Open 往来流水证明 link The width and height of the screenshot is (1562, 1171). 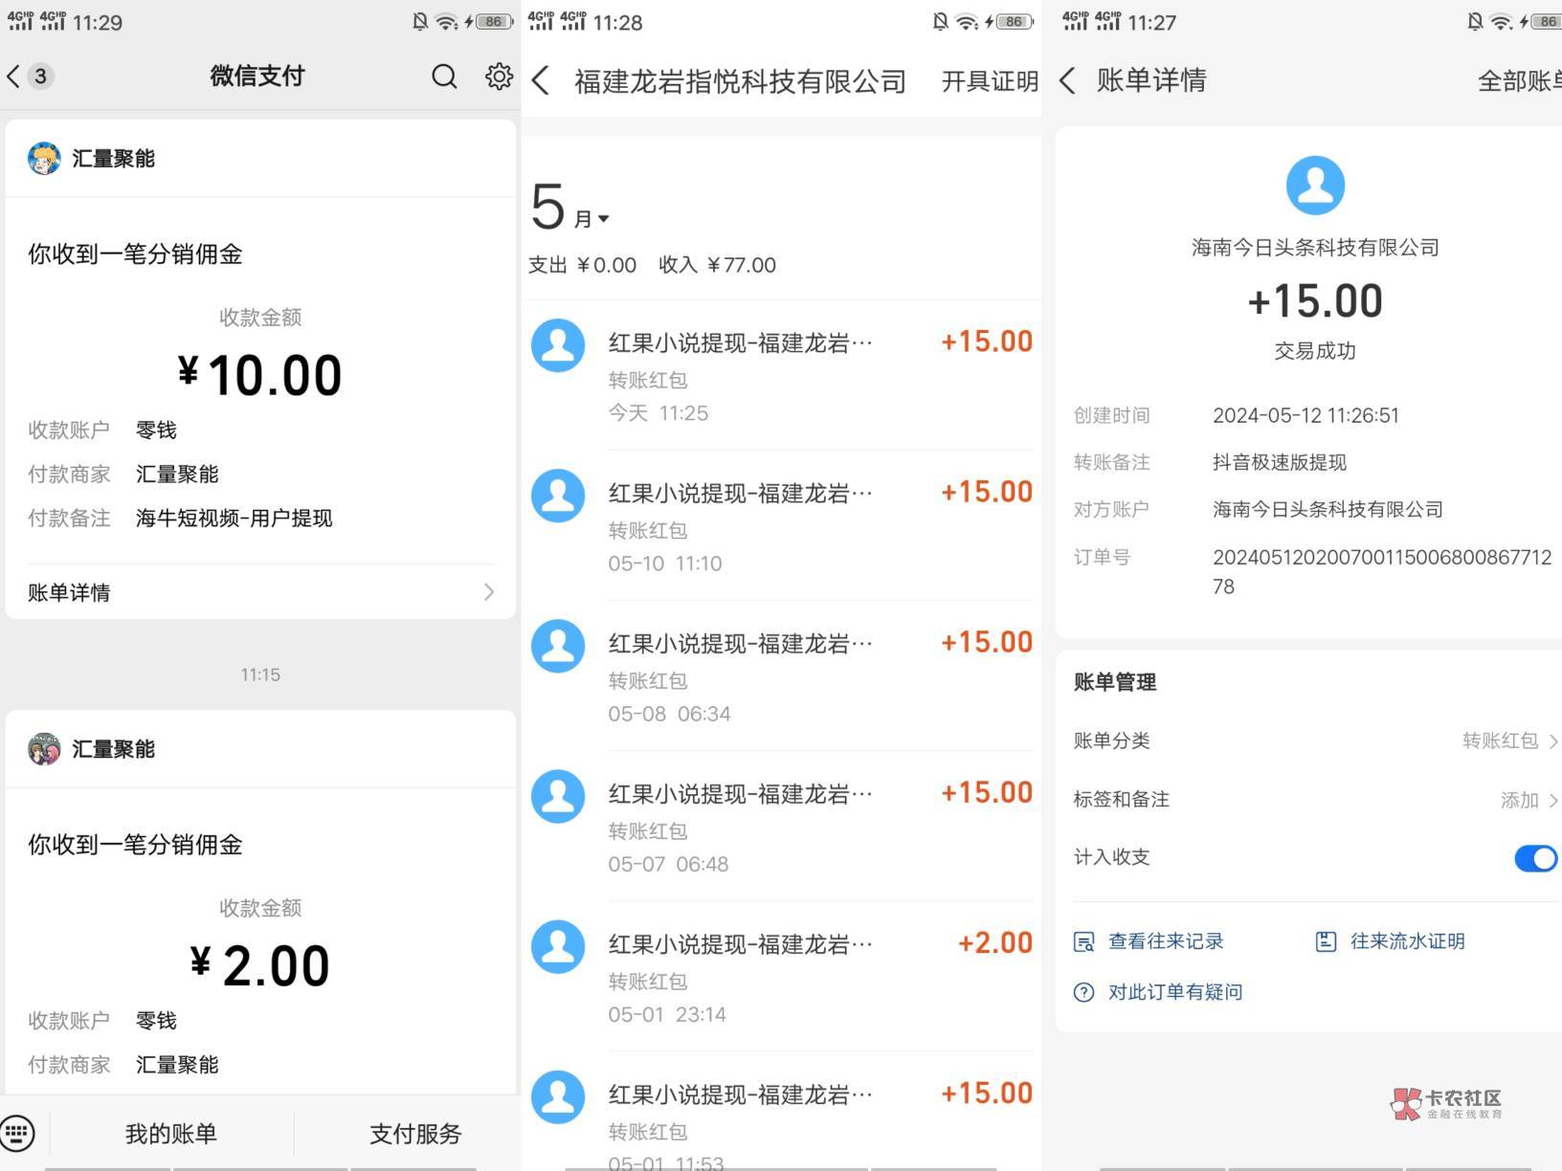[1408, 941]
